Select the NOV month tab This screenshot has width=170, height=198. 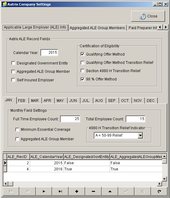[x=138, y=101]
